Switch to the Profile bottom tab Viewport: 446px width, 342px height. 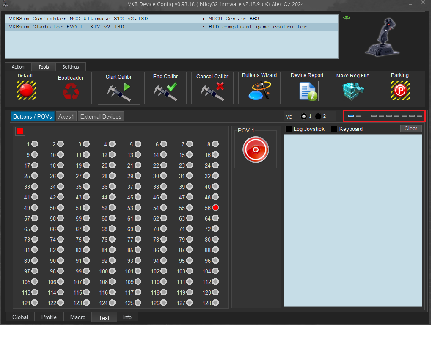[49, 317]
